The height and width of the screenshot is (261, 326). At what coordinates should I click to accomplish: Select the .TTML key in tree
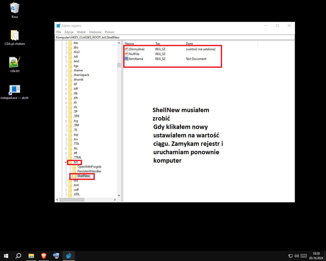77,158
